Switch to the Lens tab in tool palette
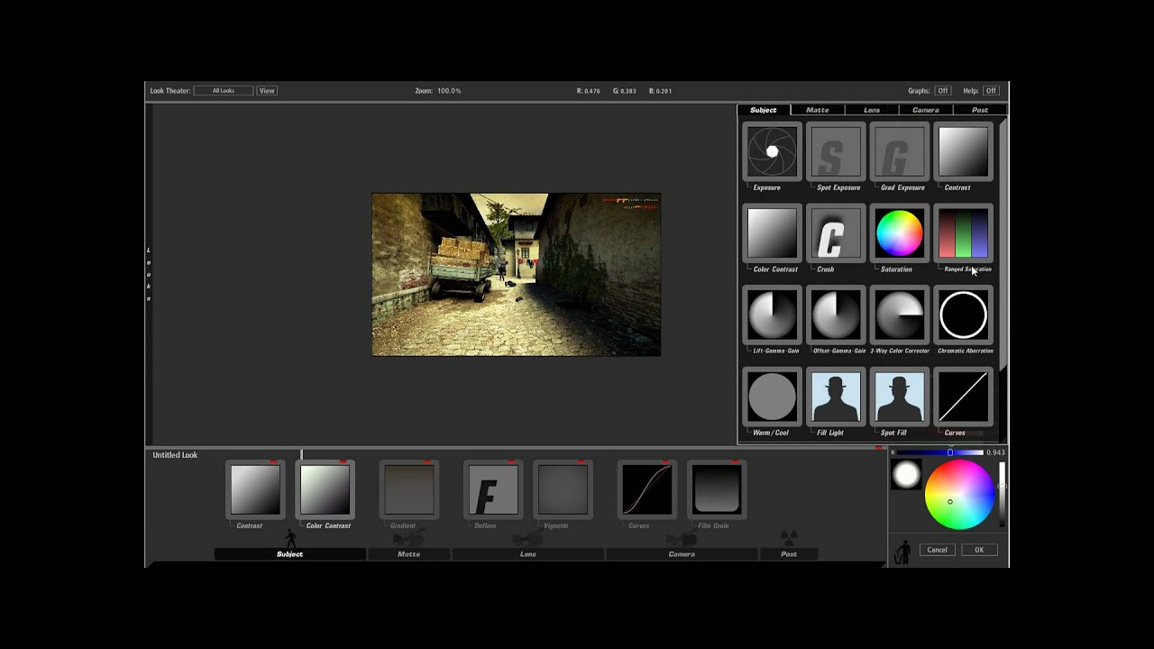The image size is (1154, 649). 871,110
